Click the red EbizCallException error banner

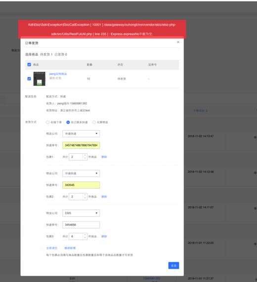pyautogui.click(x=102, y=29)
